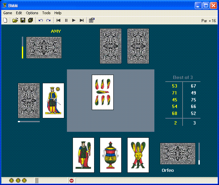The image size is (219, 185).
Task: Maximize the BMM window
Action: (206, 6)
